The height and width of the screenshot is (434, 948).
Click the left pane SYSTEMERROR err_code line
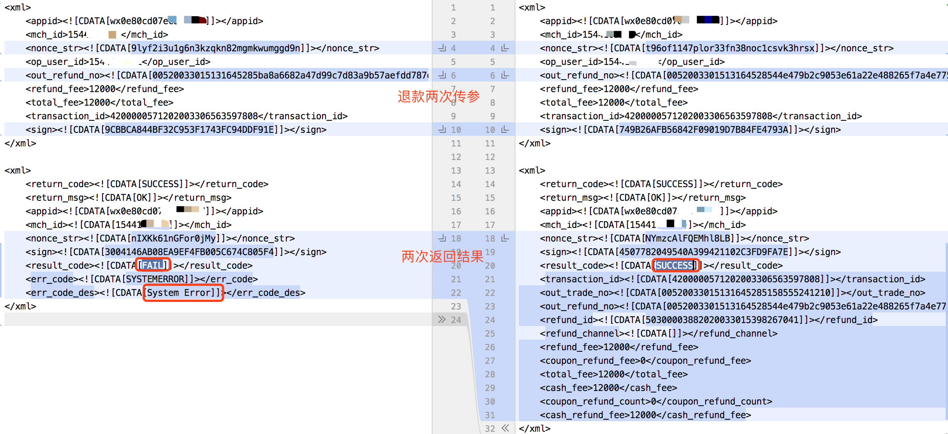tap(156, 279)
